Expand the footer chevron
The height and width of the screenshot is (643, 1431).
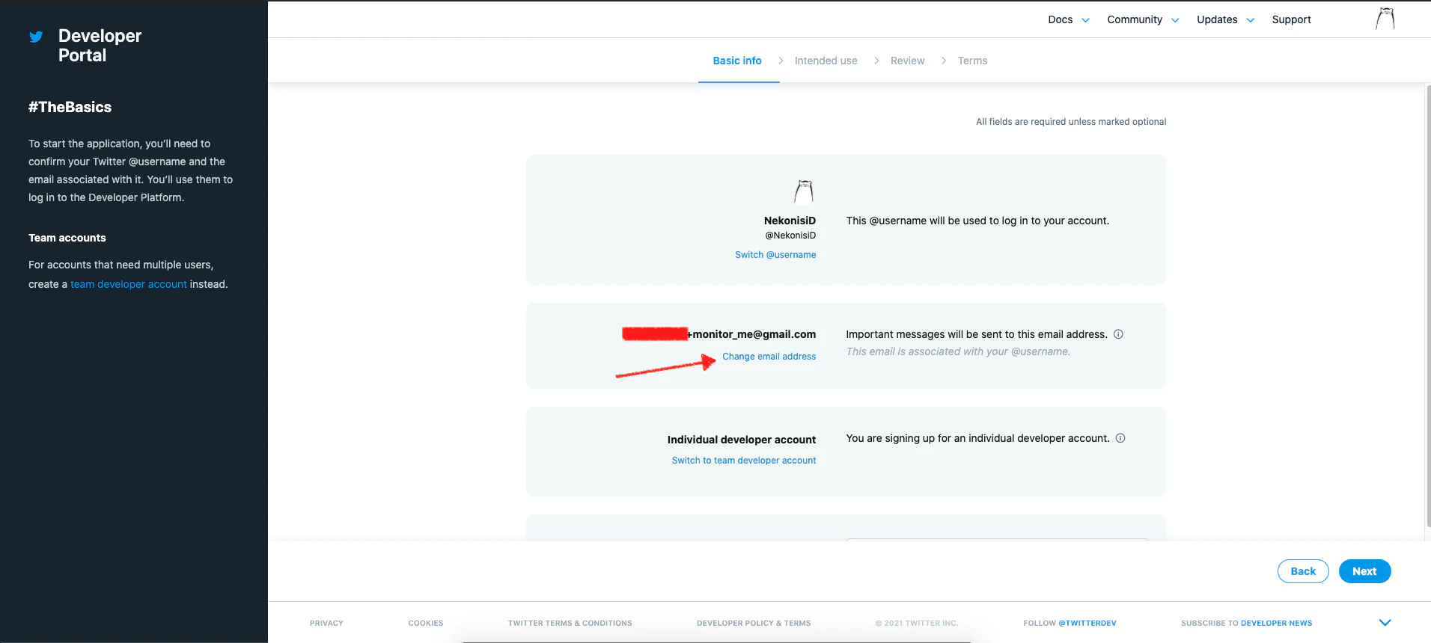tap(1385, 623)
